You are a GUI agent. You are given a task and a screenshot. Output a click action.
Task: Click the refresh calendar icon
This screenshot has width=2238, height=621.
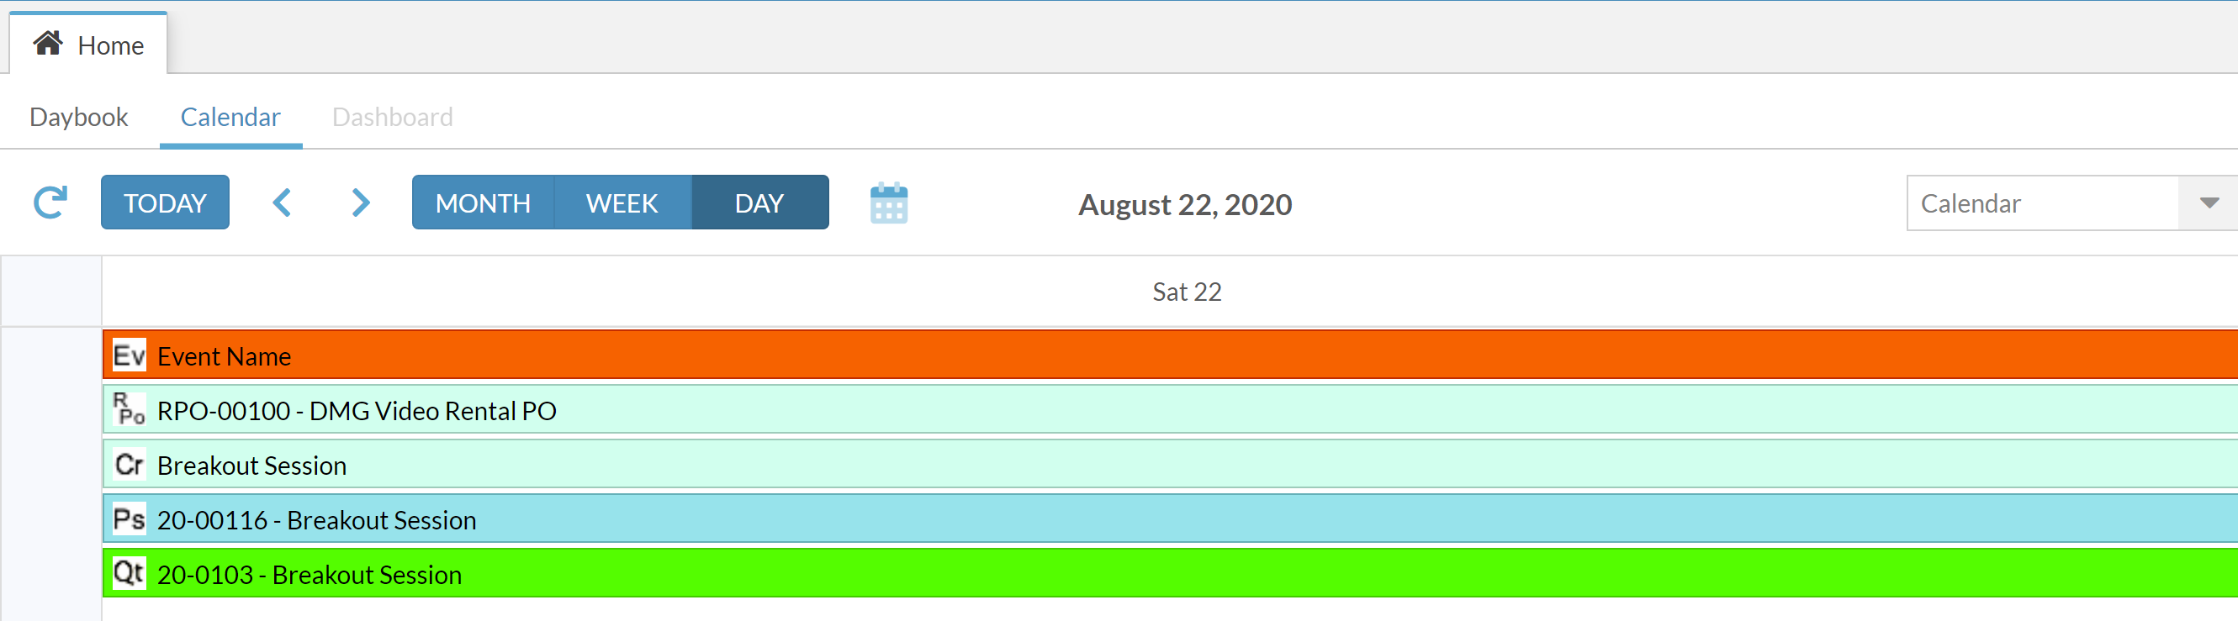[x=50, y=203]
